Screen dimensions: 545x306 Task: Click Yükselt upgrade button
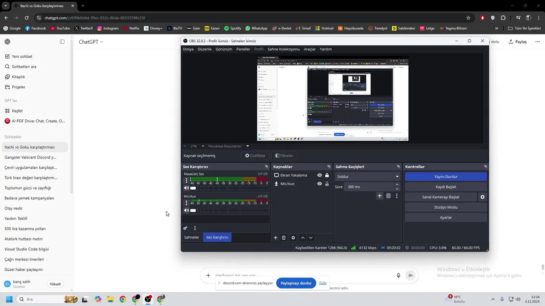tap(55, 284)
